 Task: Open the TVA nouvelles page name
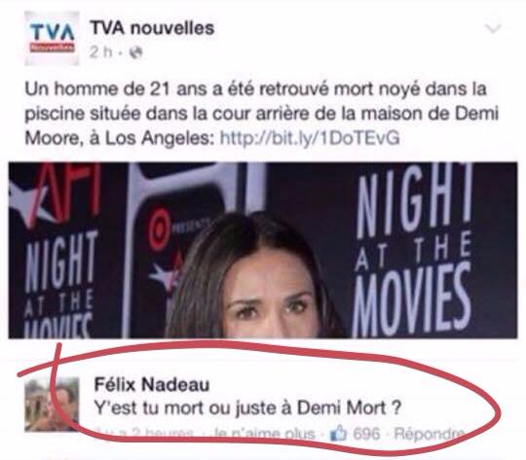point(152,28)
